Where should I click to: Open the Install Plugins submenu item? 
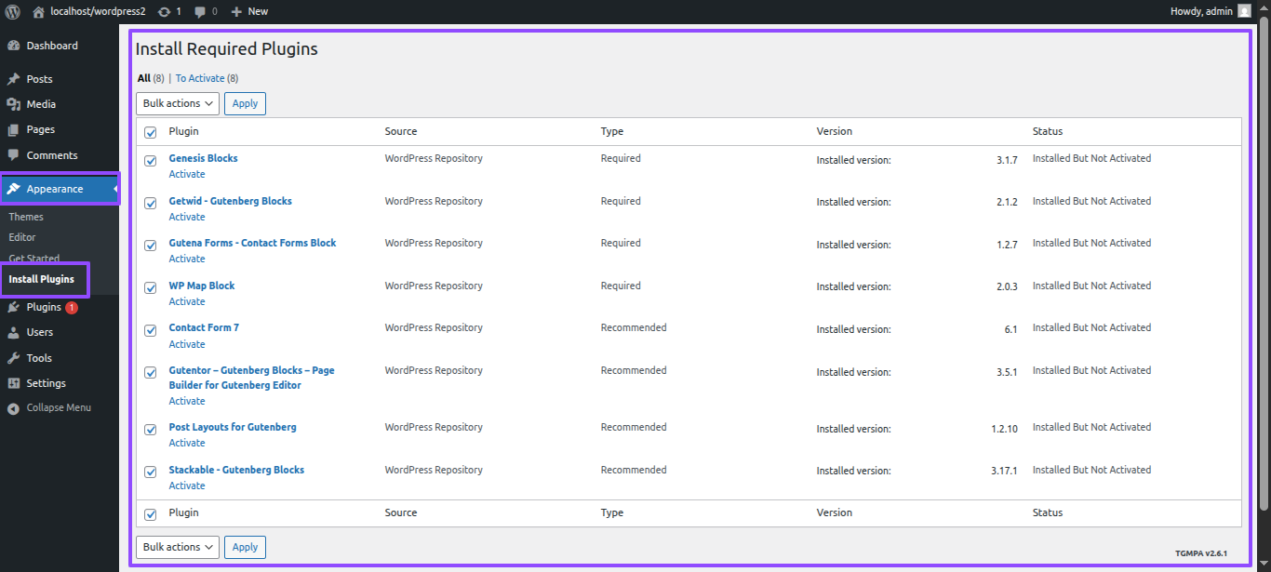pos(41,279)
